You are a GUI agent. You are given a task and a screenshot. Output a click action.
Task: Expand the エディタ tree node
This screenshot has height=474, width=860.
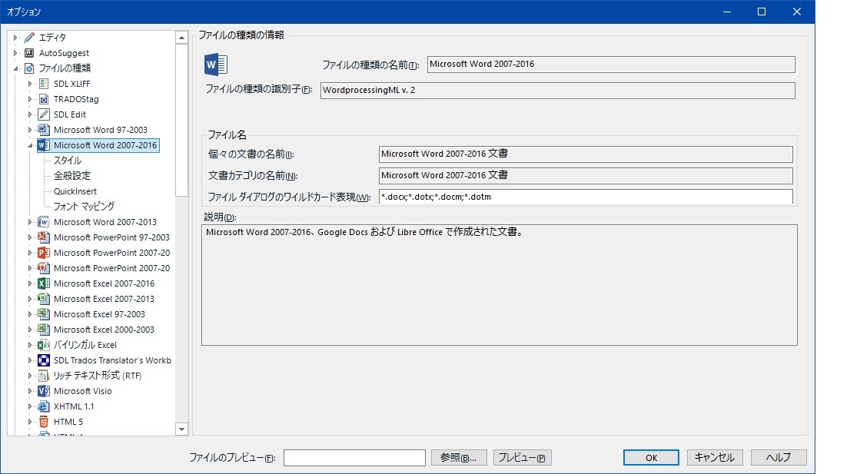[16, 38]
